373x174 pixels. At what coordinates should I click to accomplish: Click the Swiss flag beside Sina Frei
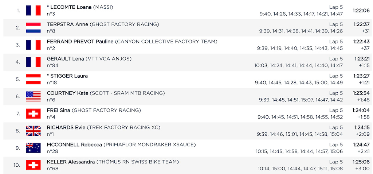point(33,114)
